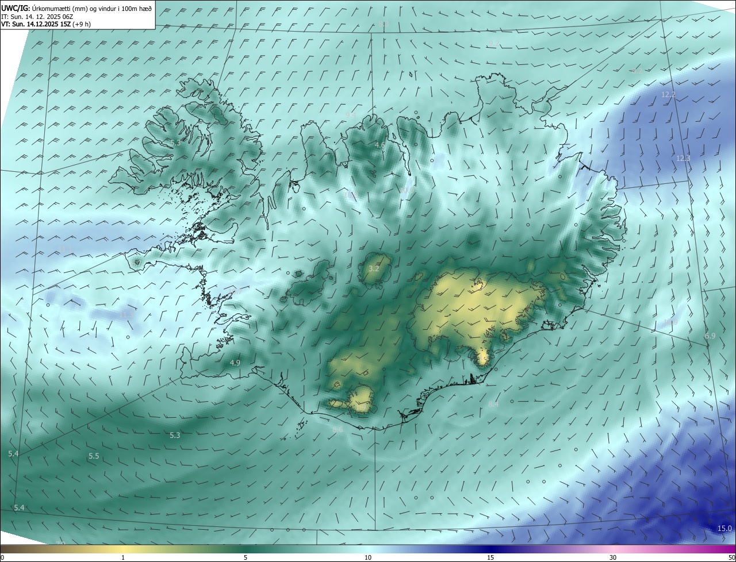Click the 12.3 value label on the map
736x562 pixels.
pyautogui.click(x=683, y=158)
